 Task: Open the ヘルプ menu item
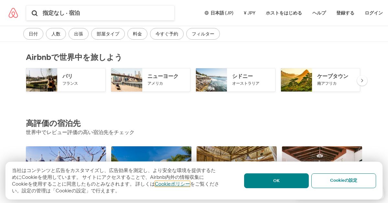coord(319,13)
